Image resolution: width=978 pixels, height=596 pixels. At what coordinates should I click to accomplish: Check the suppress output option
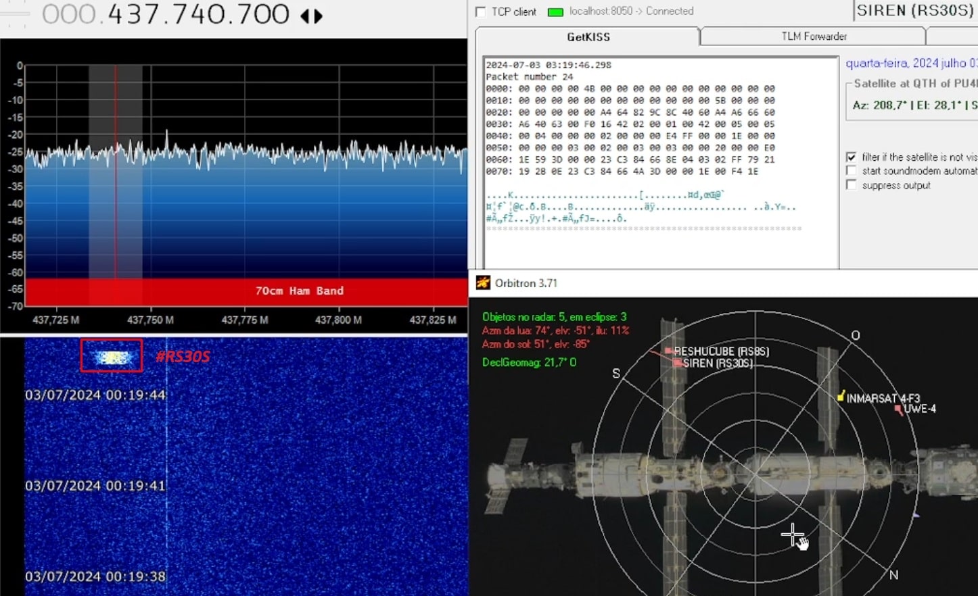click(852, 185)
